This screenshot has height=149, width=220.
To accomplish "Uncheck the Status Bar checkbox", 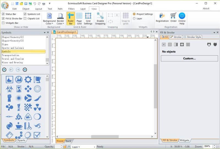I will point(3,14).
